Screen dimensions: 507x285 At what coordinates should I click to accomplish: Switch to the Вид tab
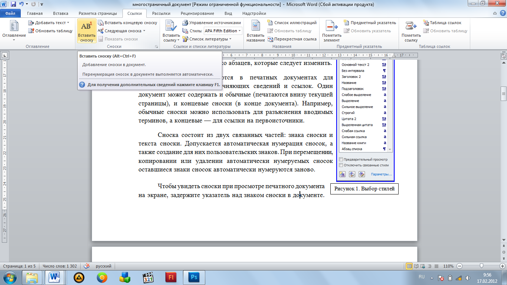pyautogui.click(x=228, y=13)
